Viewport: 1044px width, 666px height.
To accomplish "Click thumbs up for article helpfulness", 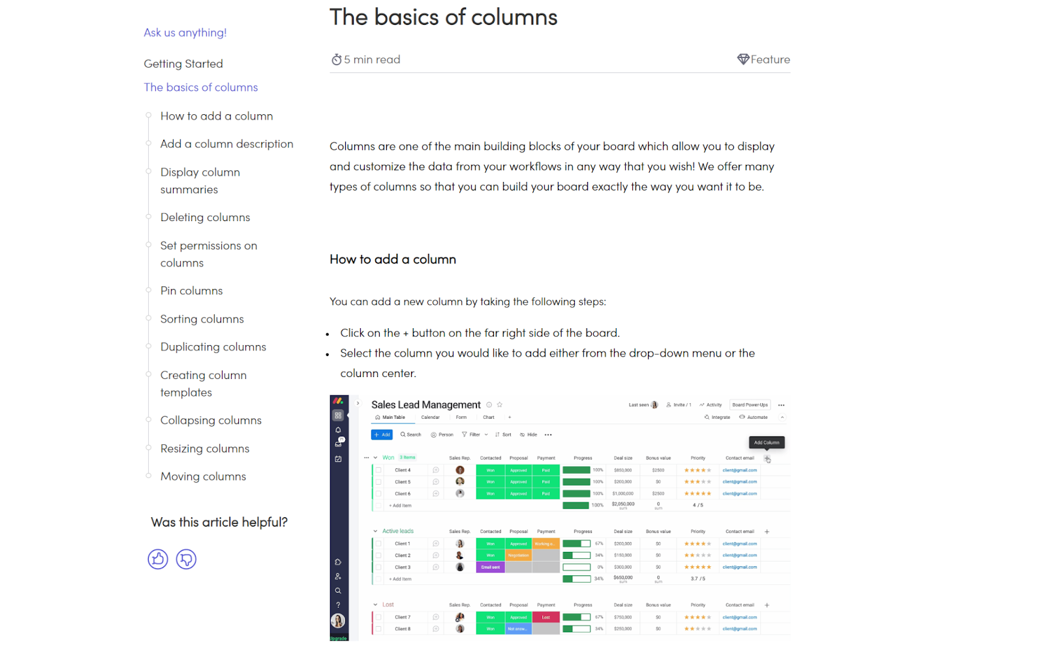I will coord(157,559).
